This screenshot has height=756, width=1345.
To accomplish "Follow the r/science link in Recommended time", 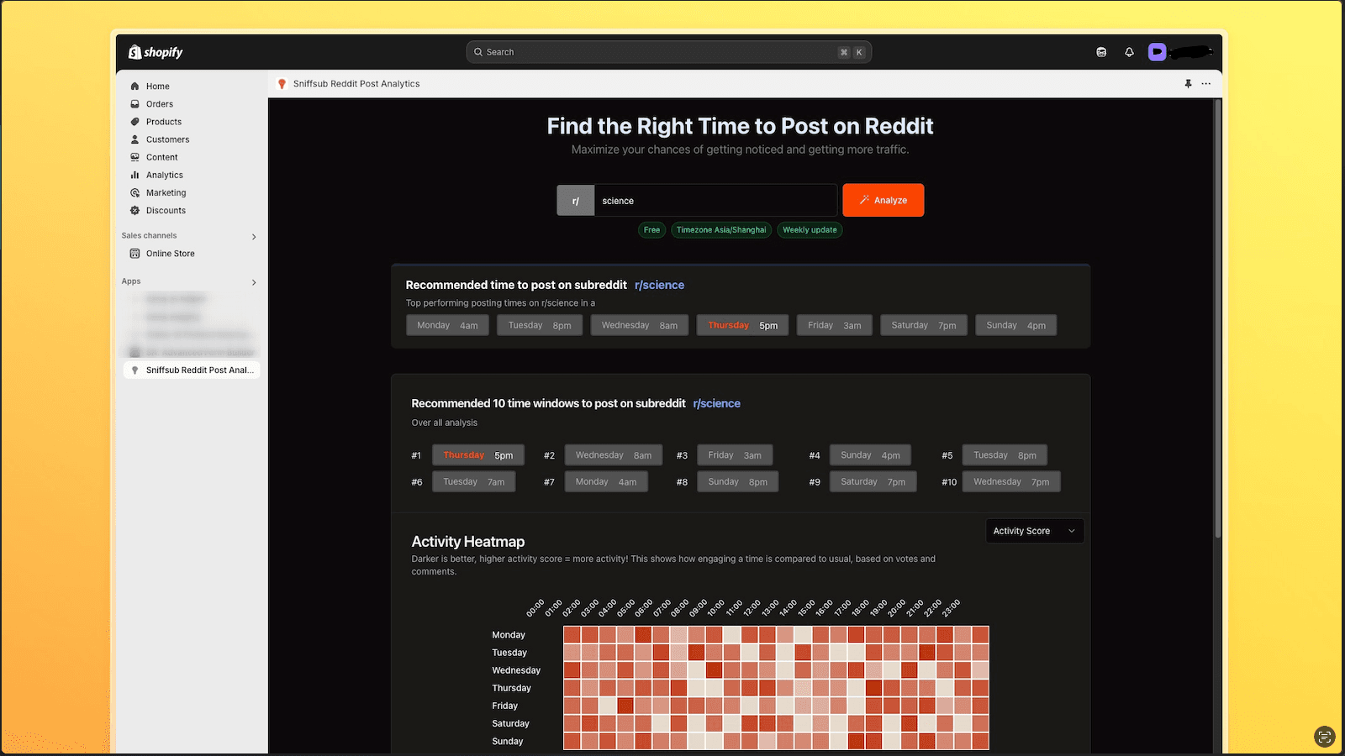I will coord(659,285).
